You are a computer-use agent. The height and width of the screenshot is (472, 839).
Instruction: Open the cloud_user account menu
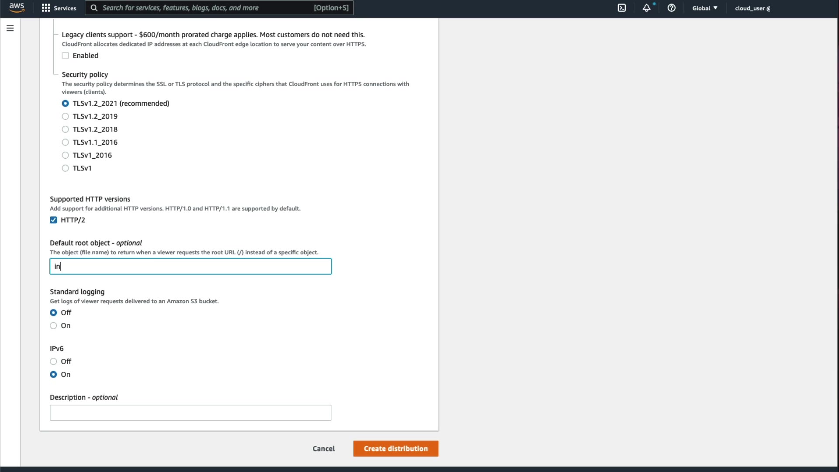click(752, 8)
